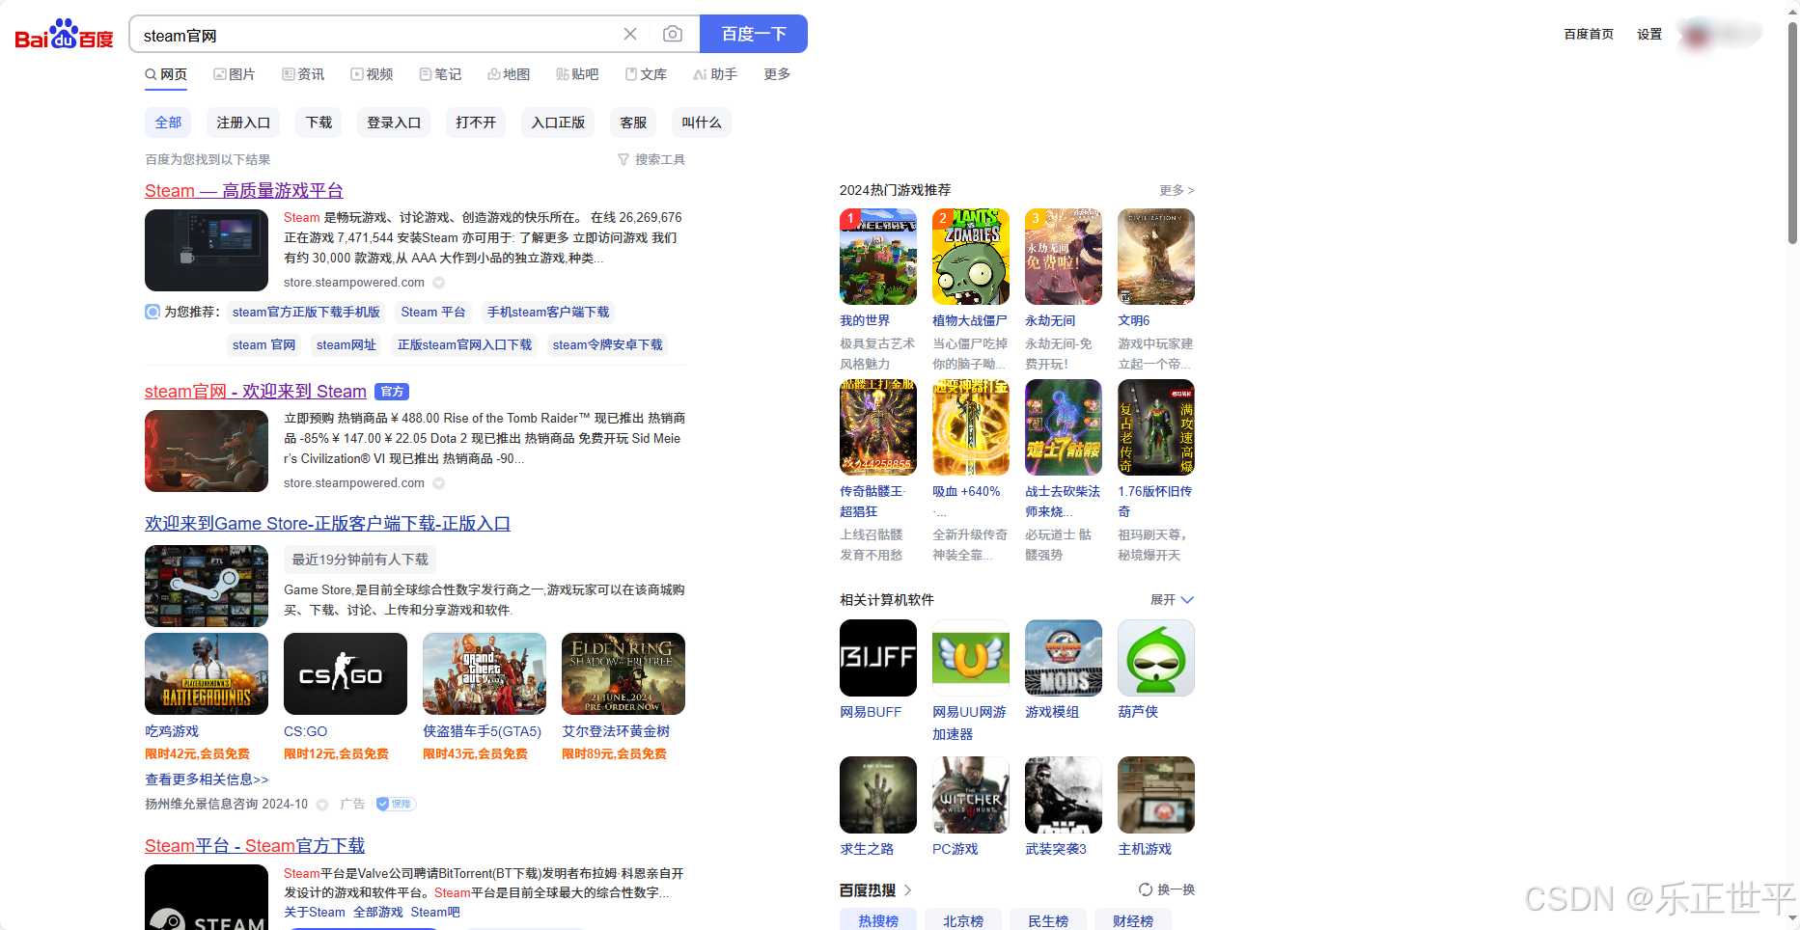
Task: Open image search via camera icon
Action: click(x=673, y=34)
